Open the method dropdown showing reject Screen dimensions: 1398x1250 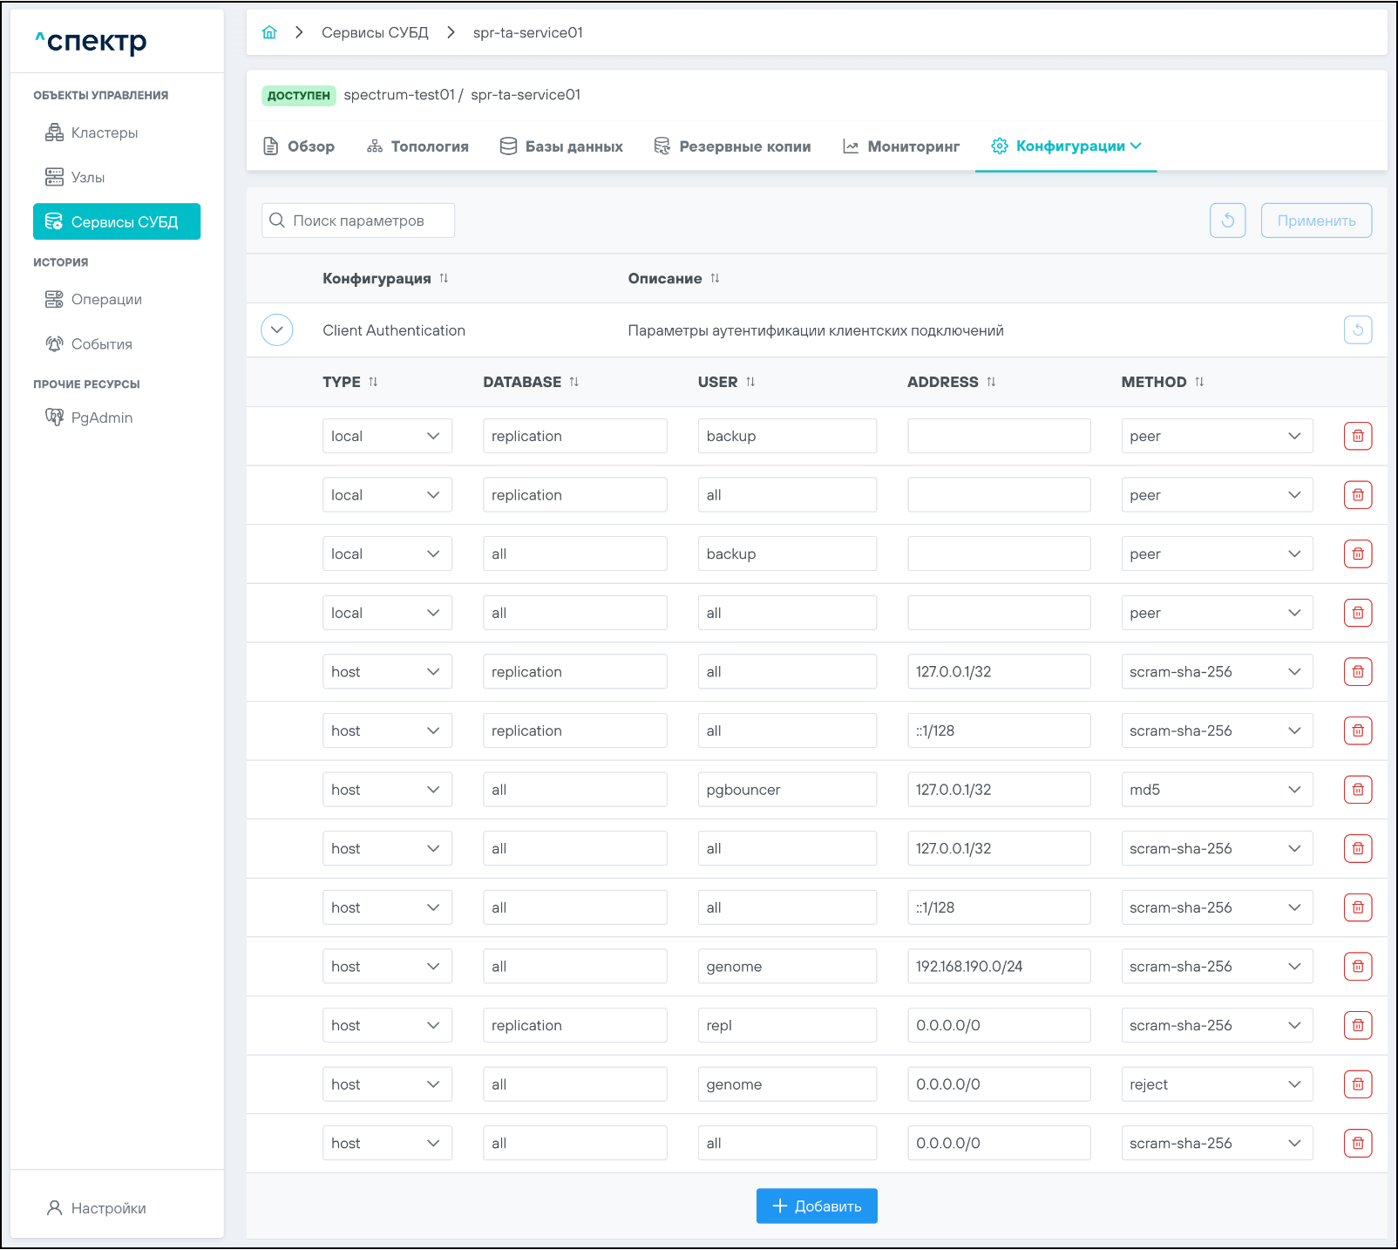click(x=1216, y=1084)
